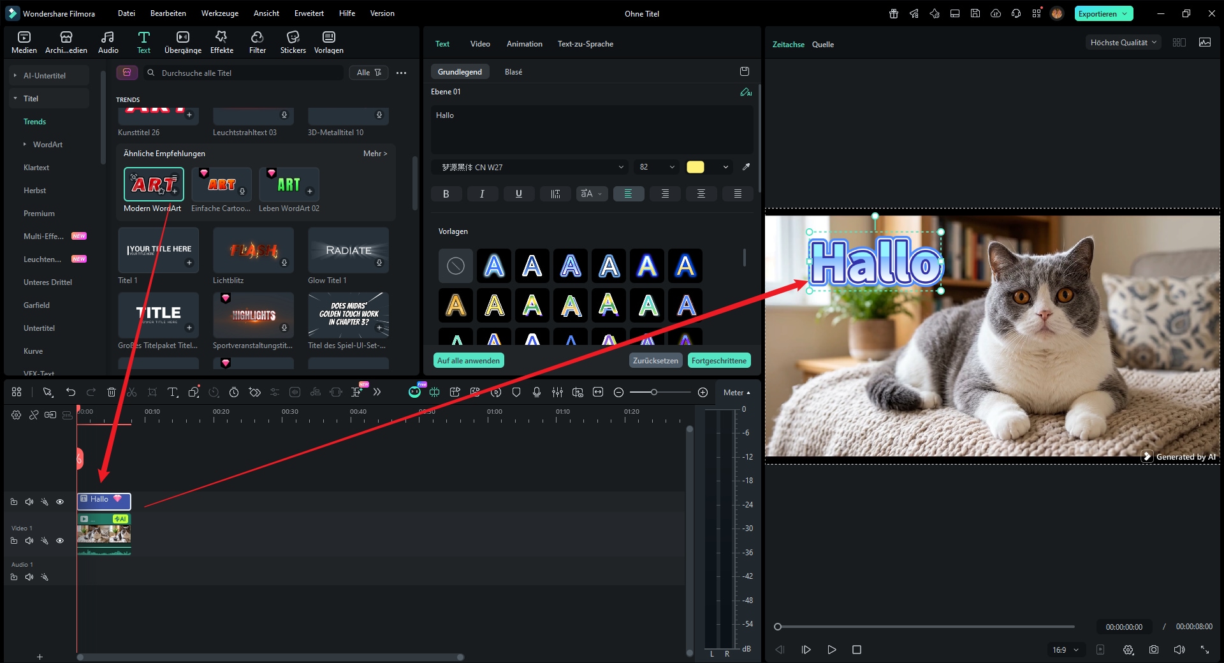Mute the Audio 1 track

[29, 577]
